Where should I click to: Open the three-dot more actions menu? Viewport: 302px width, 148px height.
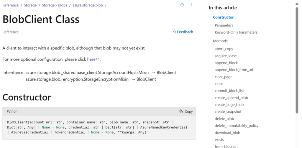(x=191, y=5)
